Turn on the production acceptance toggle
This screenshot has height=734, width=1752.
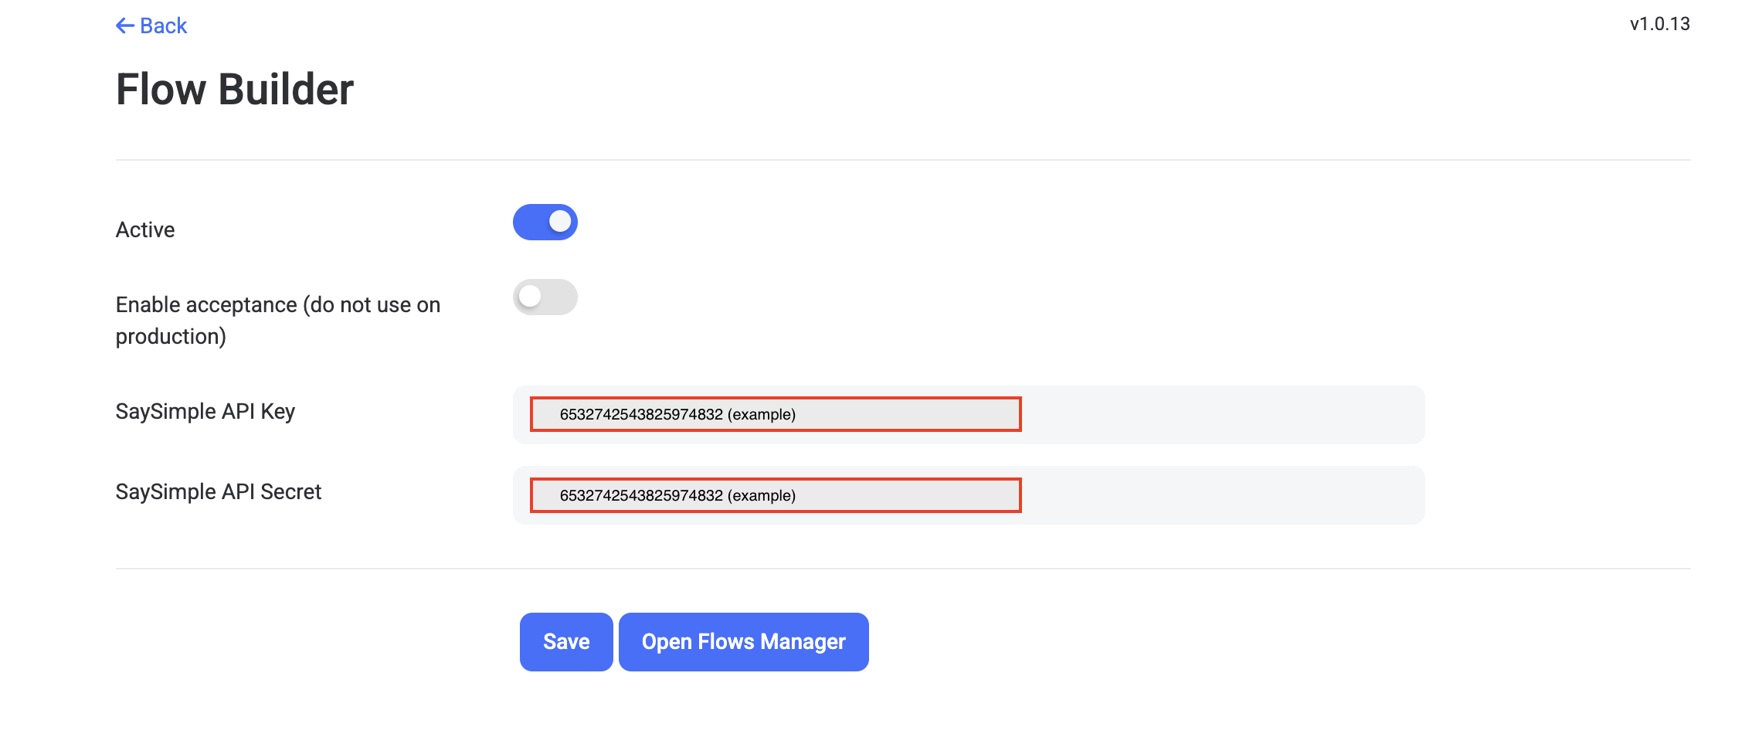tap(545, 297)
